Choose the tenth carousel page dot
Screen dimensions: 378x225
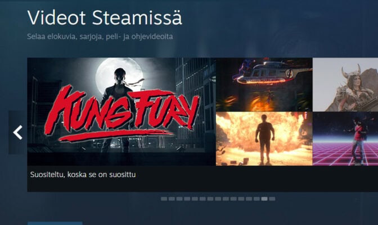(x=233, y=199)
